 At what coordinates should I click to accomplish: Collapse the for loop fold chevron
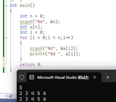(x=6, y=38)
